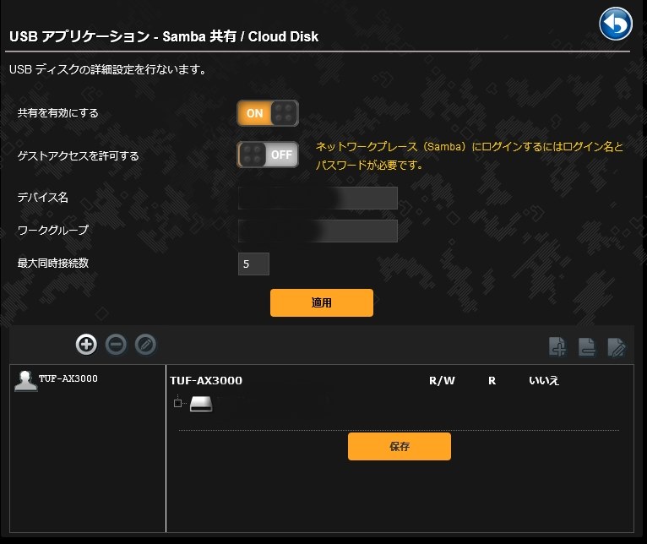Click the remove folder icon
This screenshot has width=647, height=544.
pos(587,346)
